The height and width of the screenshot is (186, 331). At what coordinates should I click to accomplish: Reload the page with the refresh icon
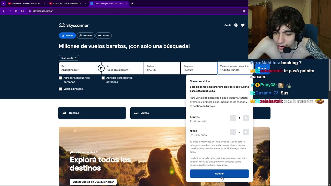click(16, 11)
